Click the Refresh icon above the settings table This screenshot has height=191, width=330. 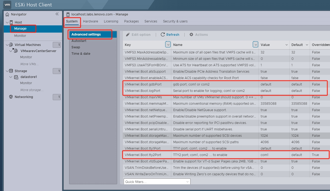(x=163, y=34)
